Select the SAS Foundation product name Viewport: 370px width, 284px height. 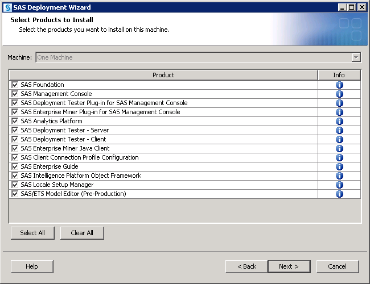(42, 85)
